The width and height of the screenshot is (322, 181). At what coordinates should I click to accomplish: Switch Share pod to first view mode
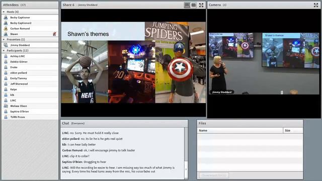click(187, 5)
